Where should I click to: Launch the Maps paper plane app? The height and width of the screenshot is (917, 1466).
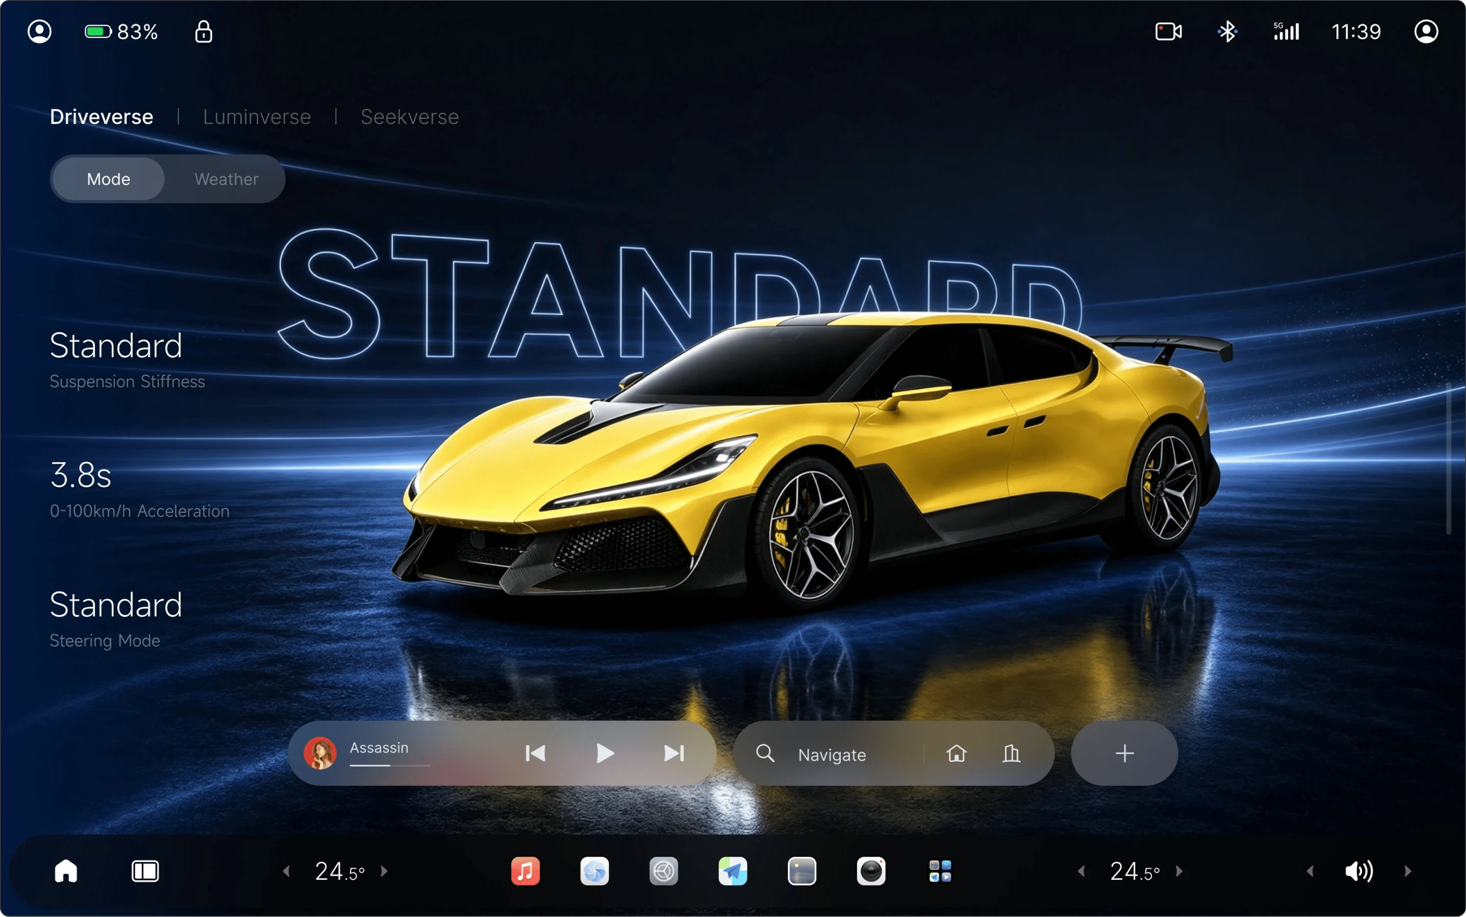733,872
